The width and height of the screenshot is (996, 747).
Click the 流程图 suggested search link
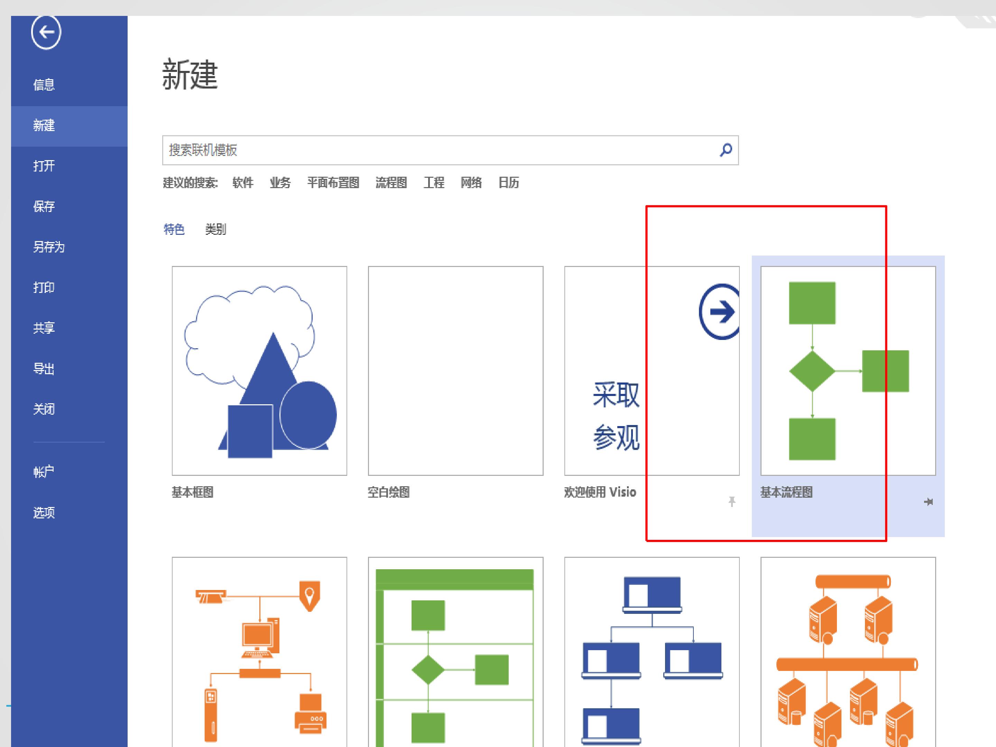(391, 183)
